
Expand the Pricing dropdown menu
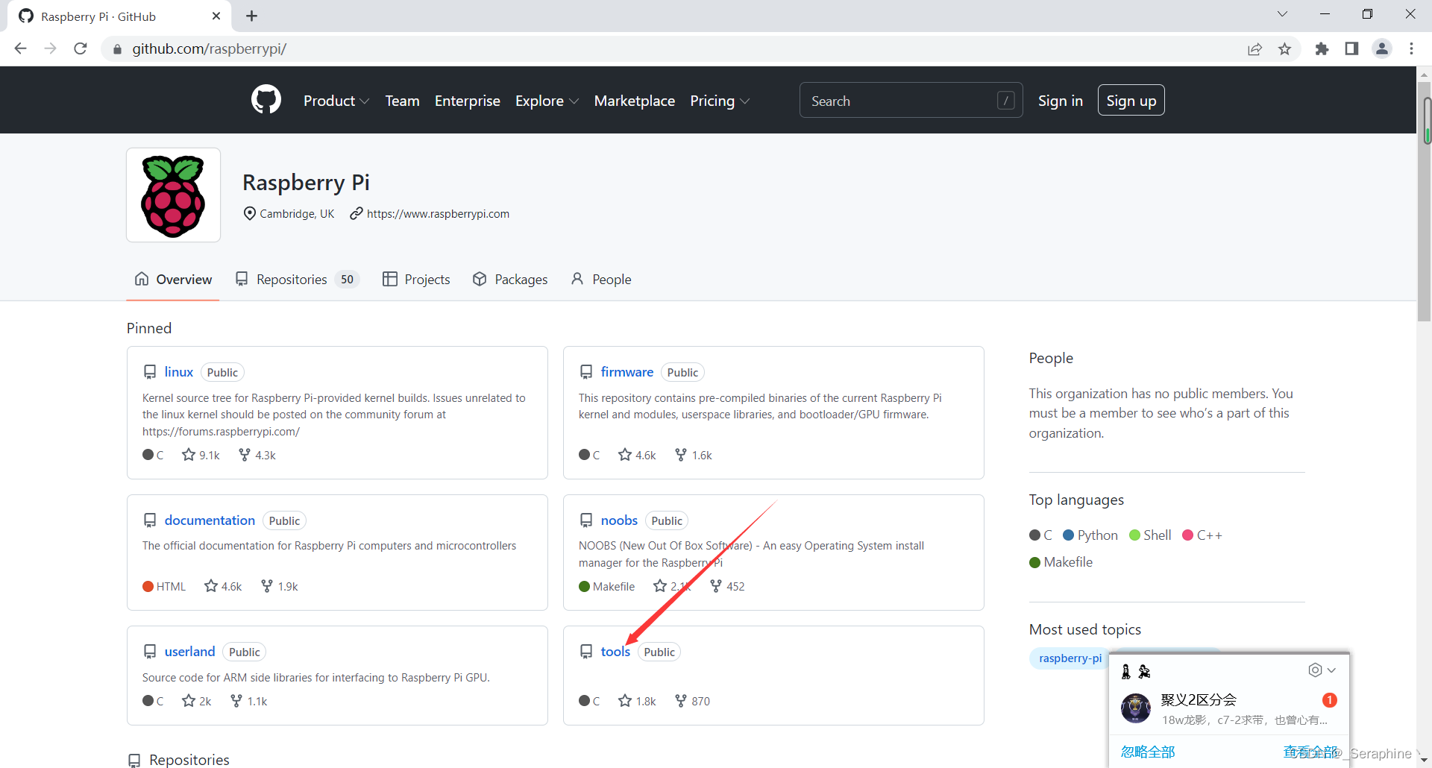point(720,101)
